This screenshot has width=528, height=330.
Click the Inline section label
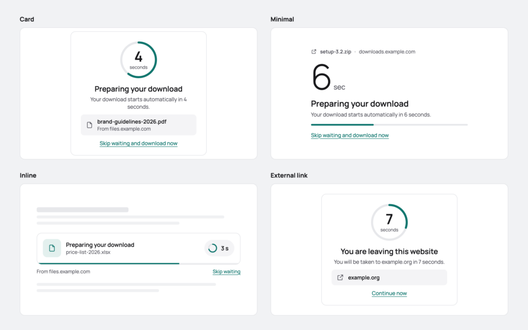click(x=28, y=175)
